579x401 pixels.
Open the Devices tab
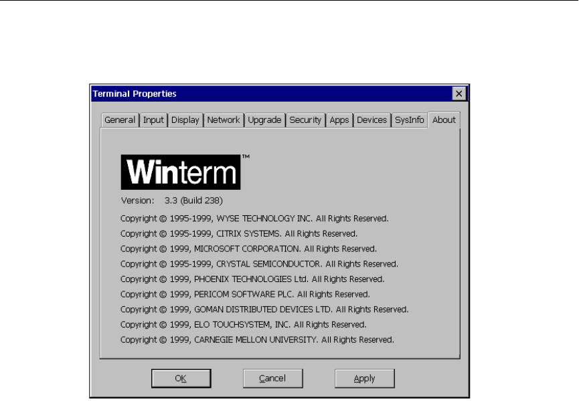[x=372, y=120]
